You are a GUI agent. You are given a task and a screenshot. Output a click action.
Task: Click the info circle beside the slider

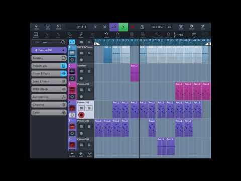(x=63, y=42)
